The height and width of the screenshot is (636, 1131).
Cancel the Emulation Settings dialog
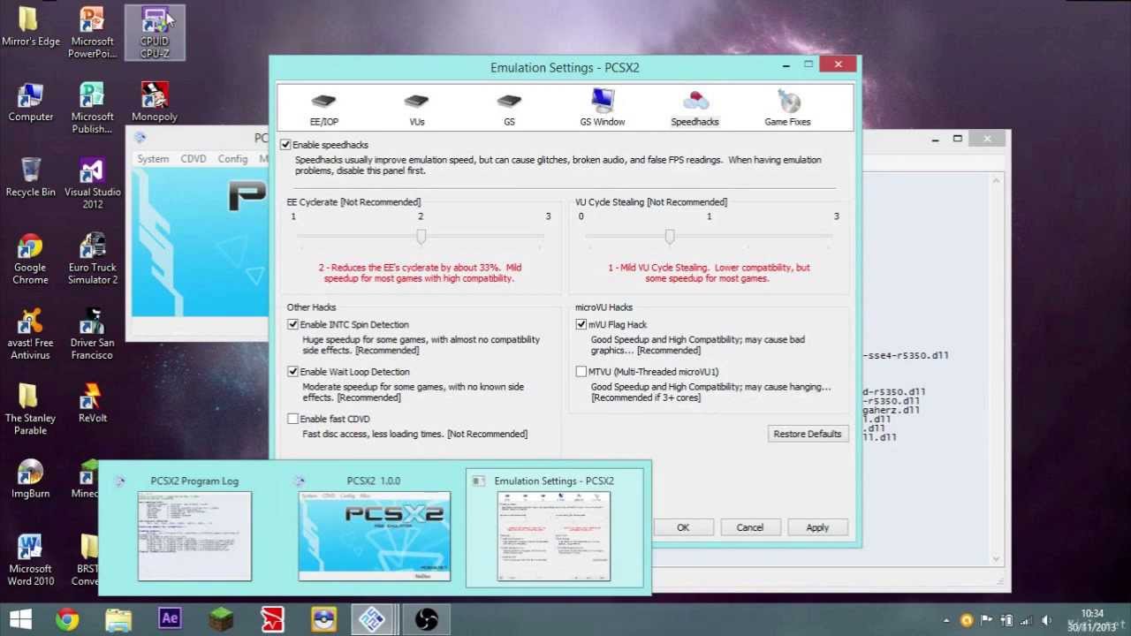[x=750, y=527]
